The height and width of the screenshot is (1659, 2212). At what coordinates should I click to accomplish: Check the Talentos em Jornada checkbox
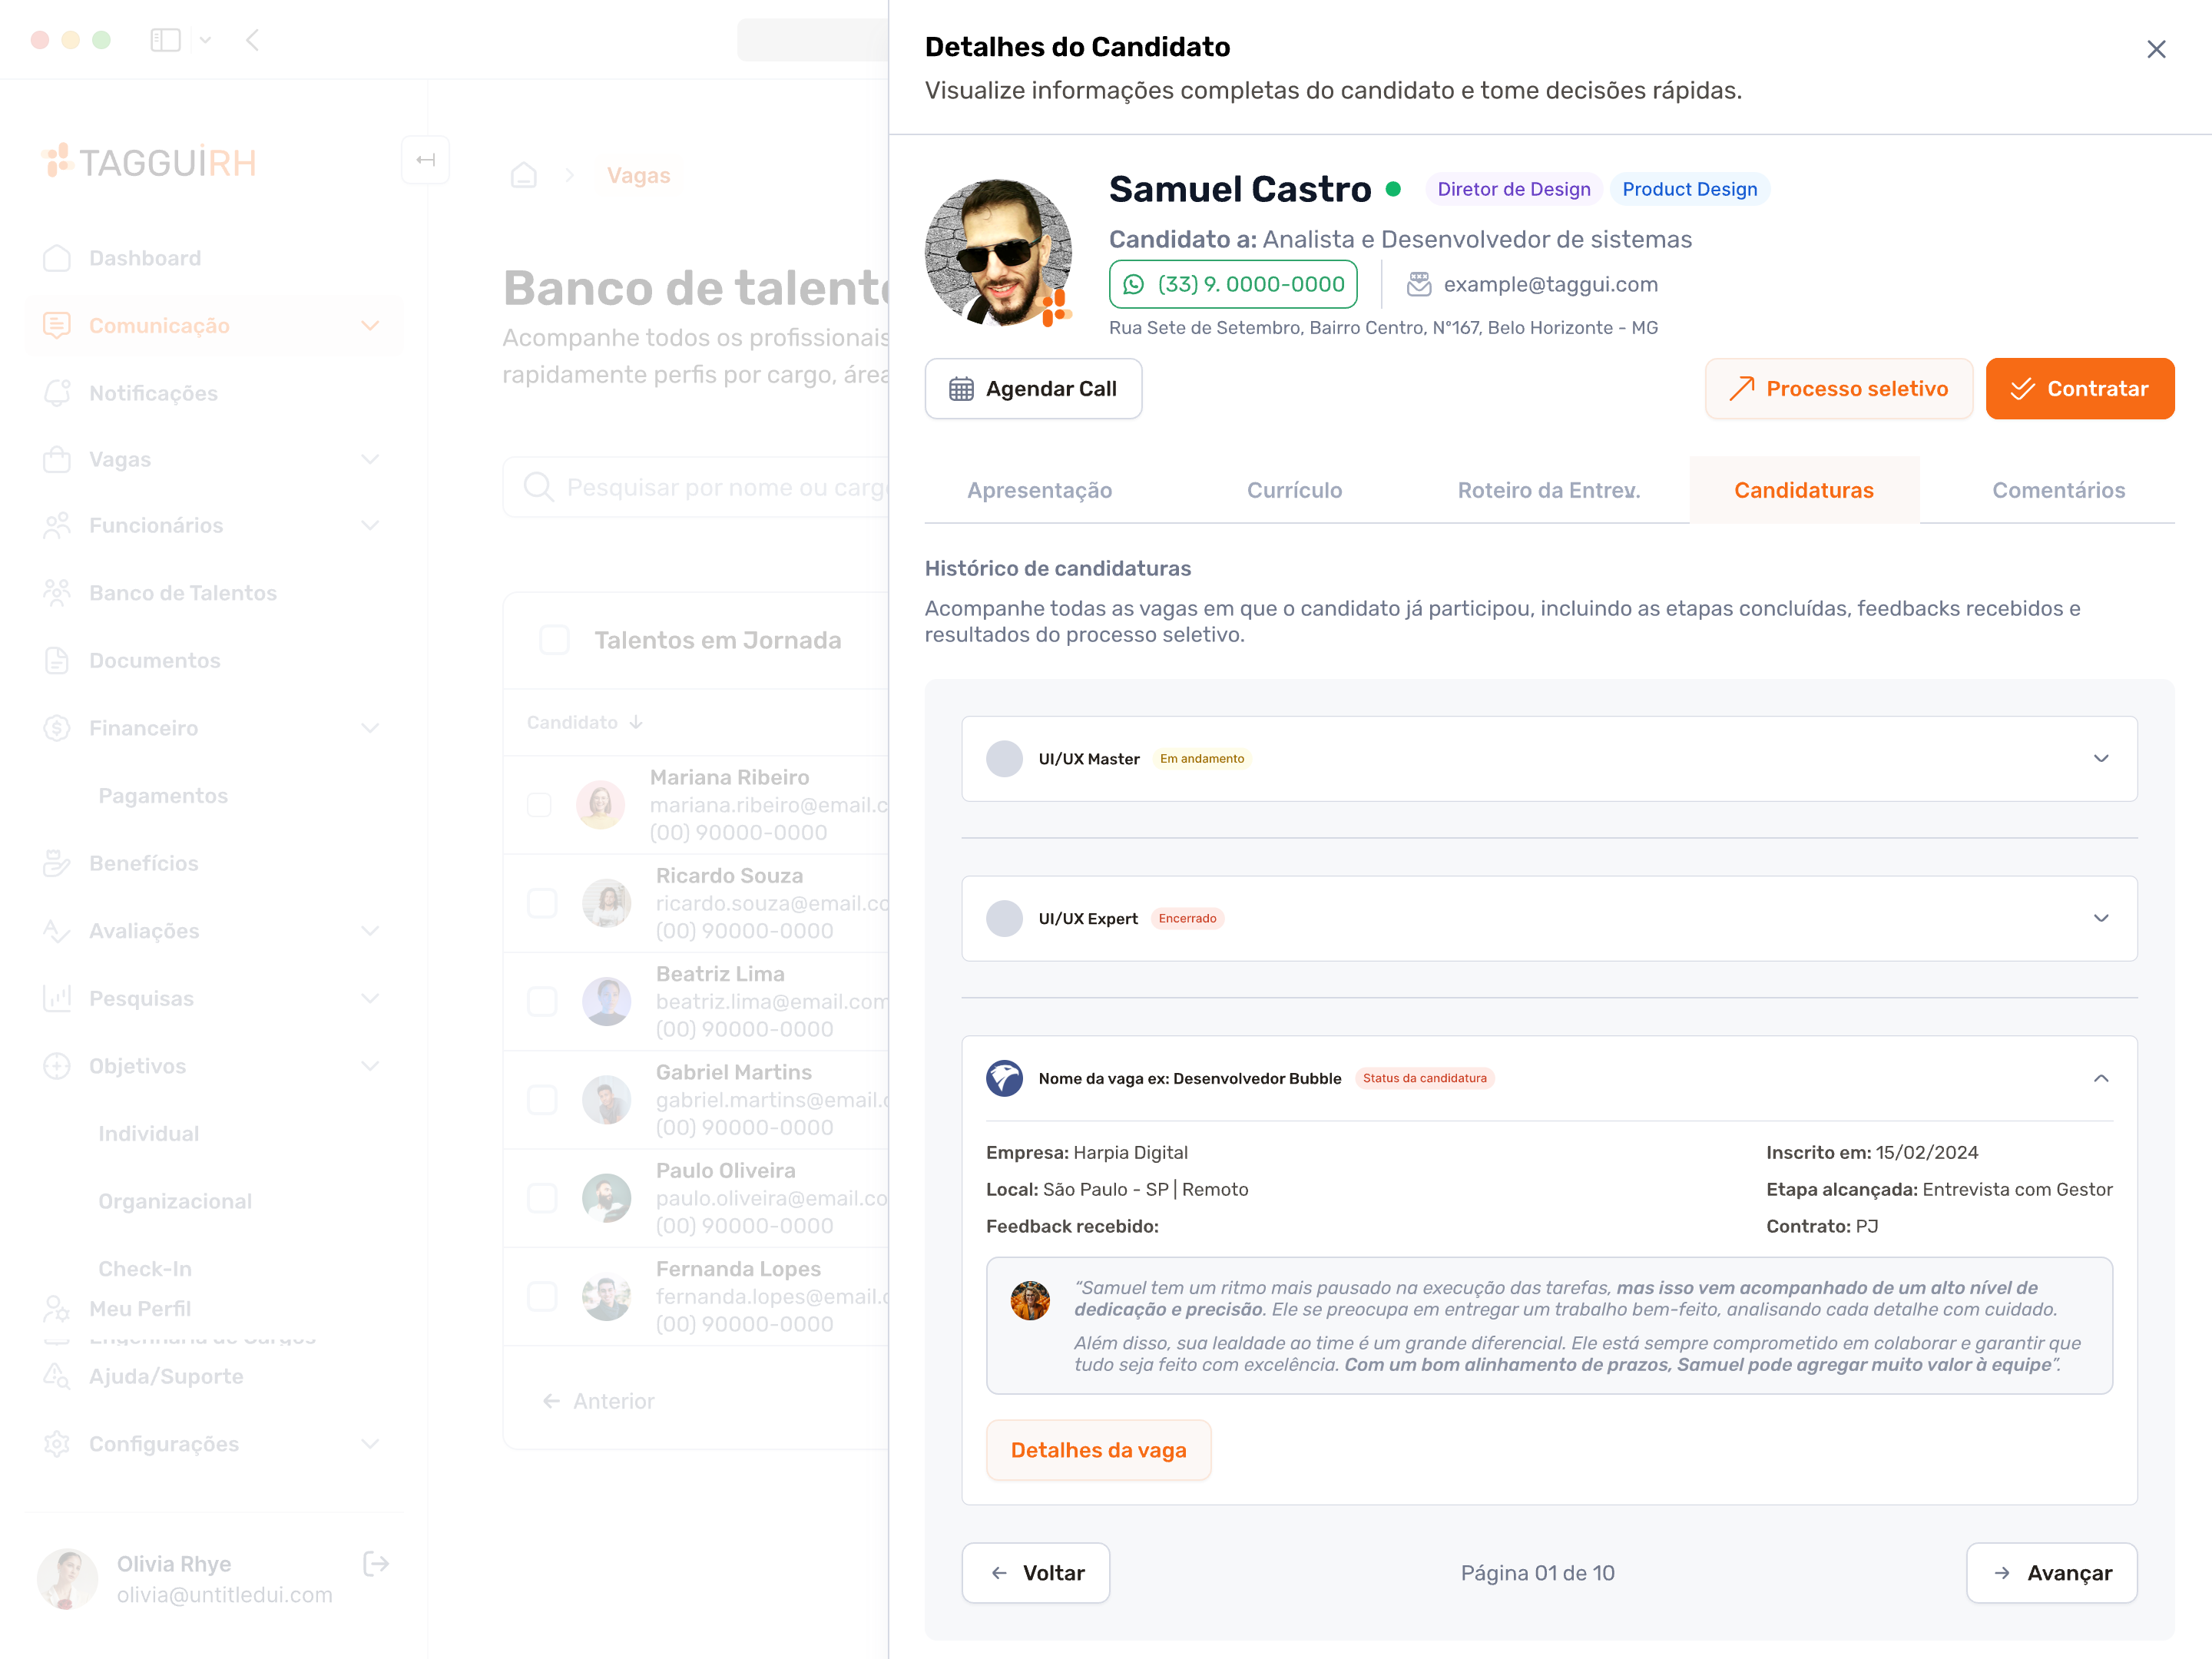tap(554, 640)
